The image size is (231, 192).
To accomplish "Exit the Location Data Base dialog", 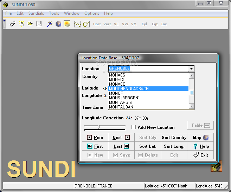I will 200,155.
